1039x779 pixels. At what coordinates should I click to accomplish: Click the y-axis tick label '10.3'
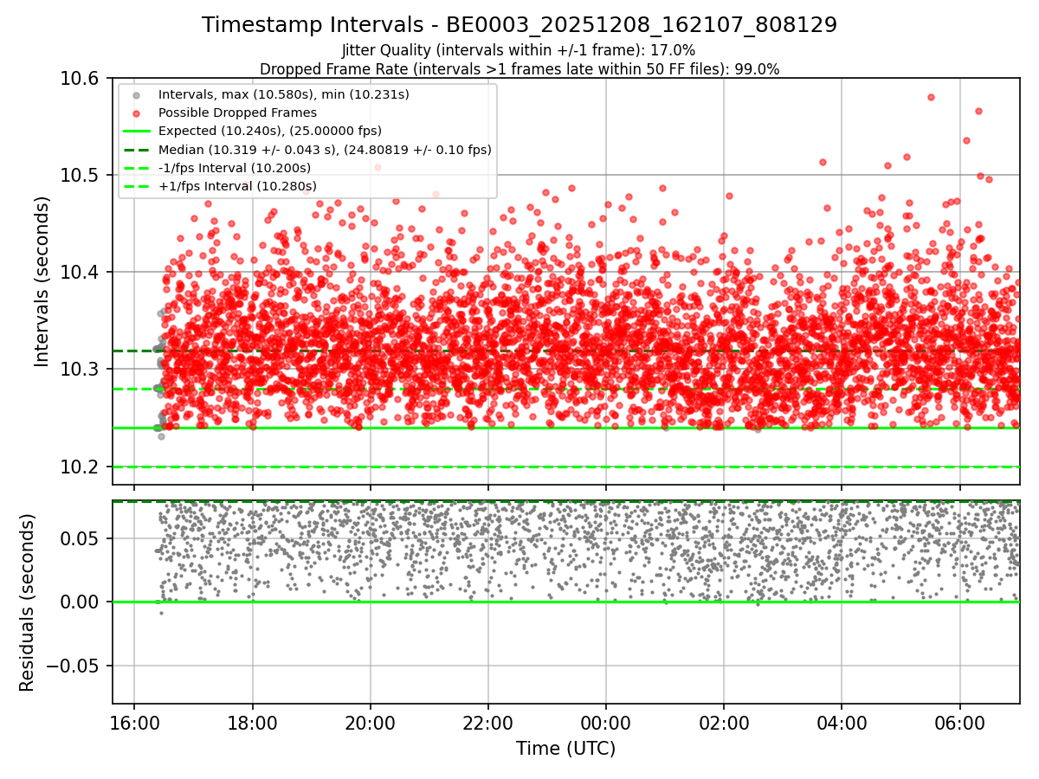pyautogui.click(x=81, y=370)
